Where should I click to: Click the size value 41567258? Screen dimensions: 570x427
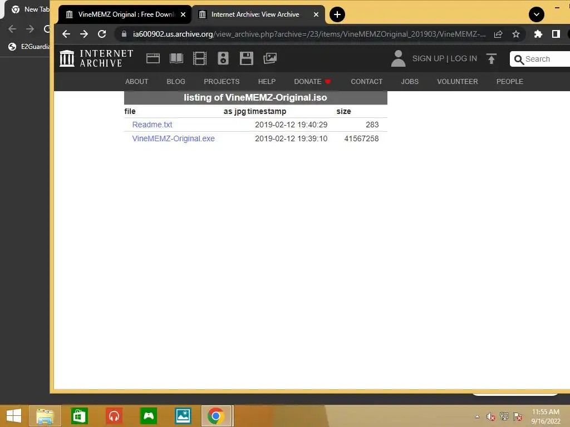361,138
